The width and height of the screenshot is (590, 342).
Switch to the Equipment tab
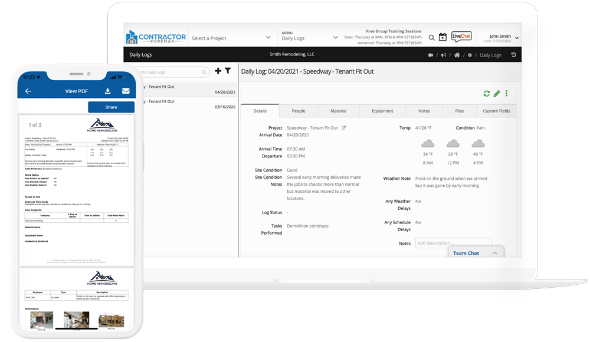pos(382,111)
